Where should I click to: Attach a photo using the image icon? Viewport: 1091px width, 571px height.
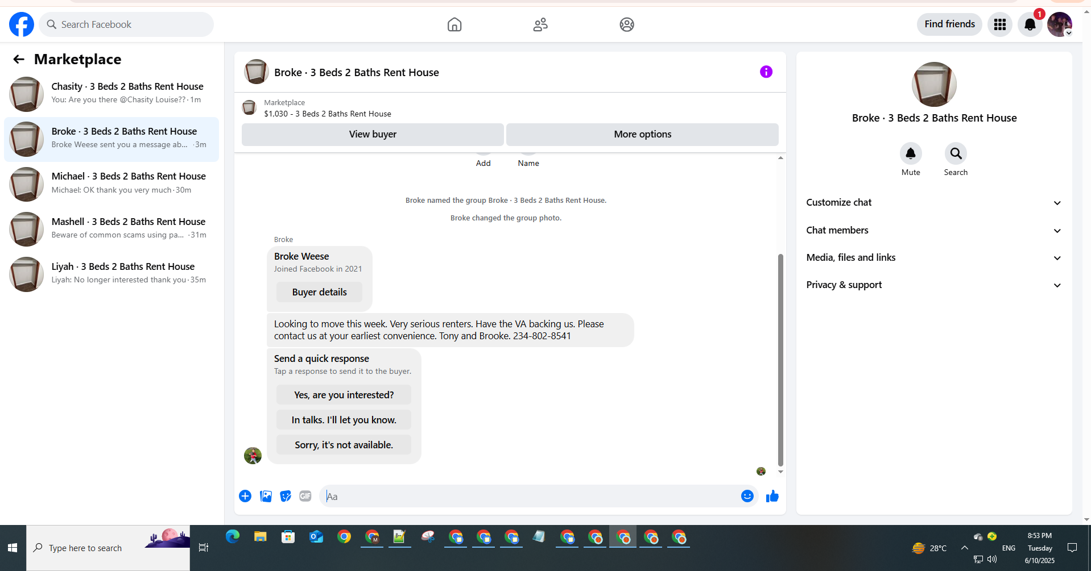tap(266, 496)
